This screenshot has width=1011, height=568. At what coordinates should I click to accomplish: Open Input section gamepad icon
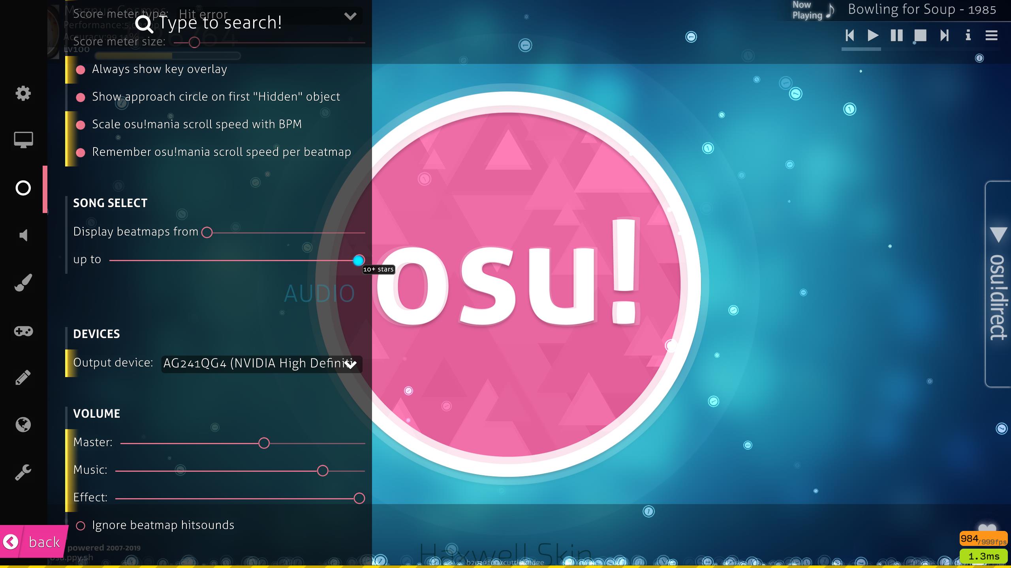pos(23,331)
